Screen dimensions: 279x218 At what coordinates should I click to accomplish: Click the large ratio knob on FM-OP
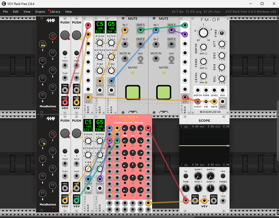point(203,34)
